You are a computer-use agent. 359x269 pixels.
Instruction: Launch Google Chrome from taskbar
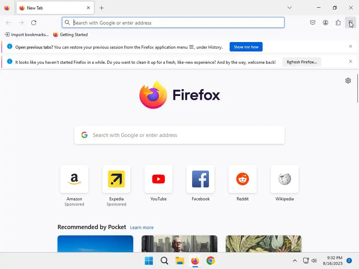211,261
